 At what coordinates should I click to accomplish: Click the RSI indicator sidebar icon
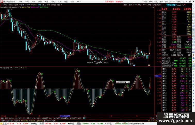pyautogui.click(x=193, y=52)
